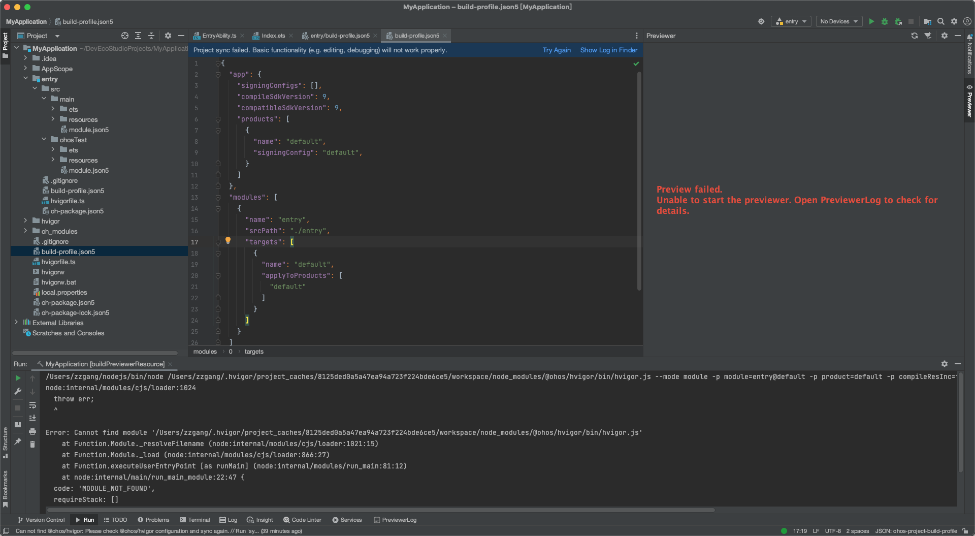Switch to entry/build-profile.json5 tab

point(340,36)
